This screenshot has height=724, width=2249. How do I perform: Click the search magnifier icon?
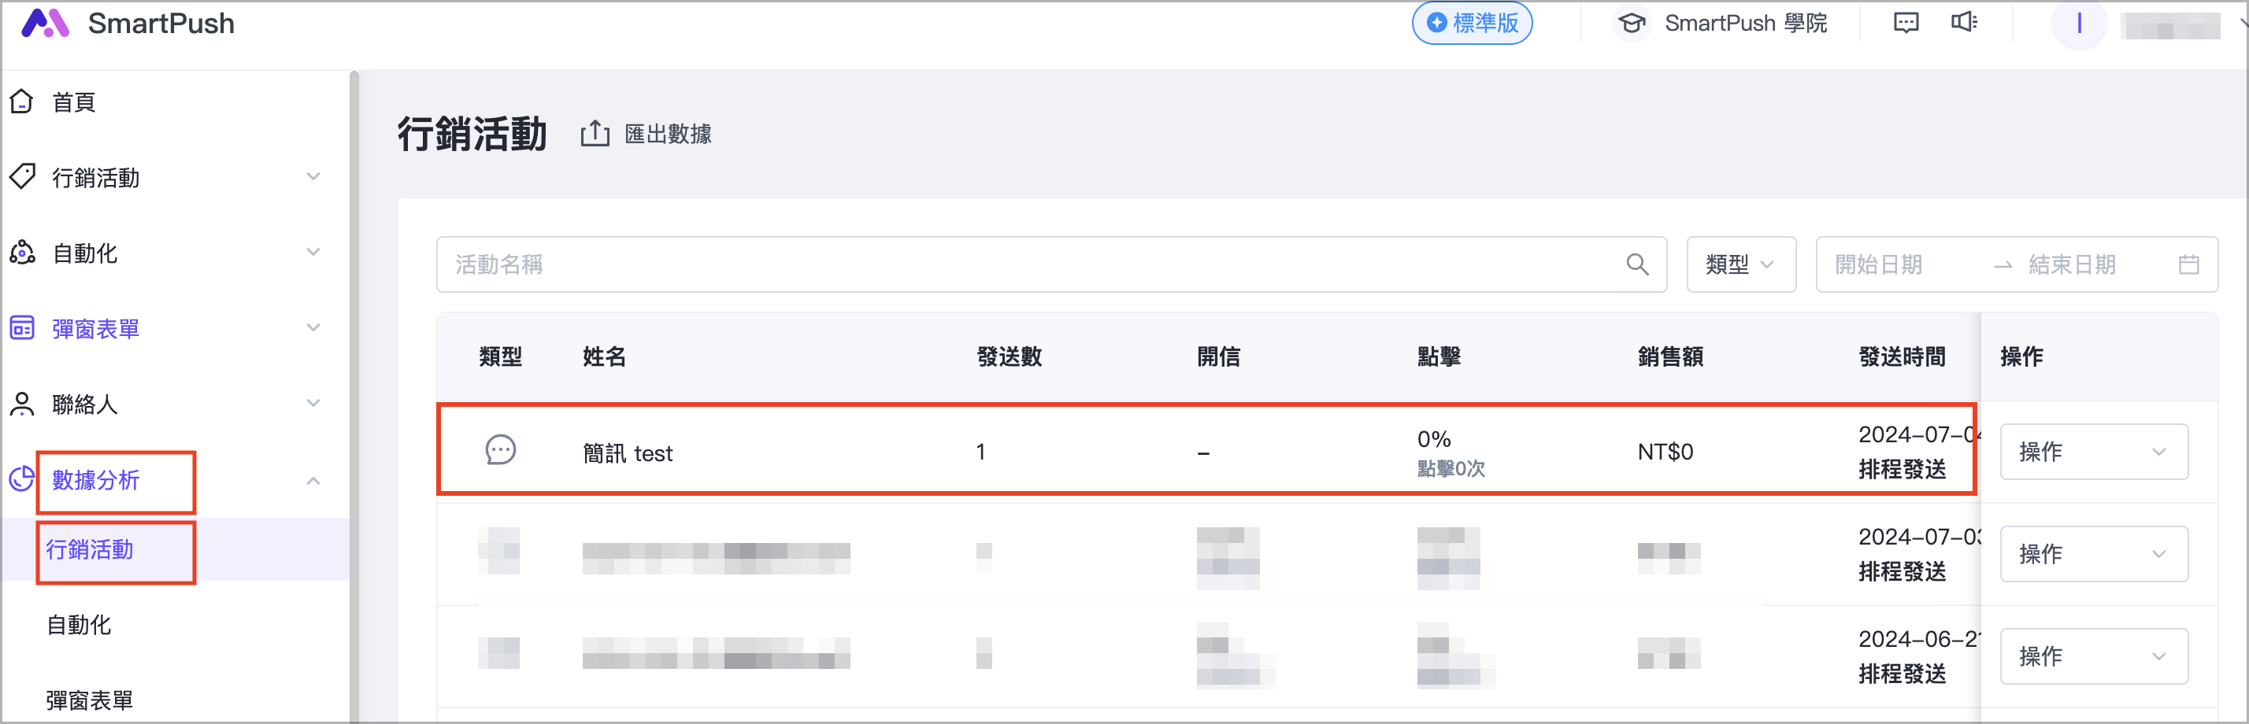click(1637, 264)
